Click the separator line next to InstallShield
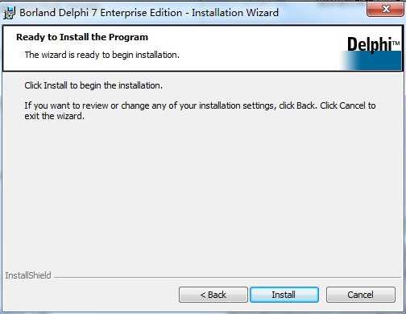Image resolution: width=406 pixels, height=314 pixels. click(227, 277)
